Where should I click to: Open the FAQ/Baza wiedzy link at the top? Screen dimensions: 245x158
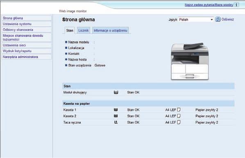click(209, 5)
